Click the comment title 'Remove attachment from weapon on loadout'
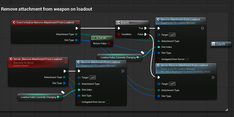Screen dimensions: 234x117 coord(47,9)
